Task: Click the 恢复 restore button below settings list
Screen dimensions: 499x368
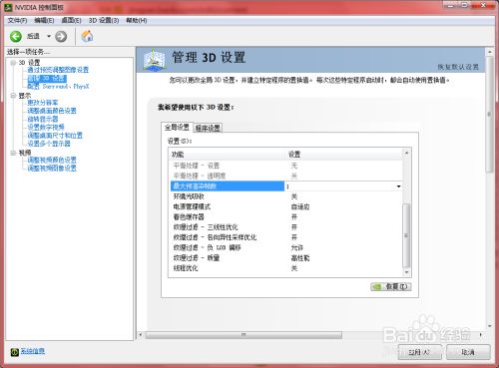Action: pyautogui.click(x=391, y=286)
